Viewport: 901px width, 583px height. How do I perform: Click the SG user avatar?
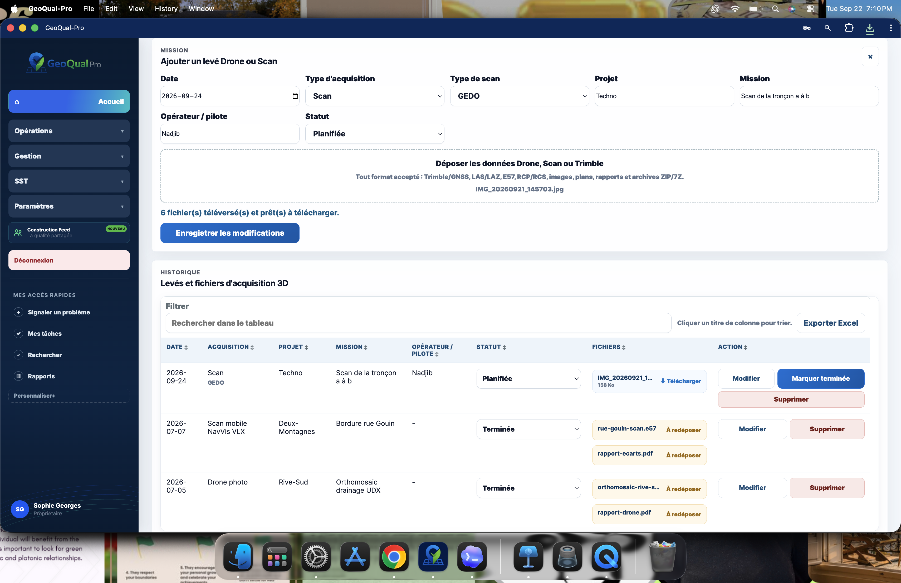click(x=20, y=509)
